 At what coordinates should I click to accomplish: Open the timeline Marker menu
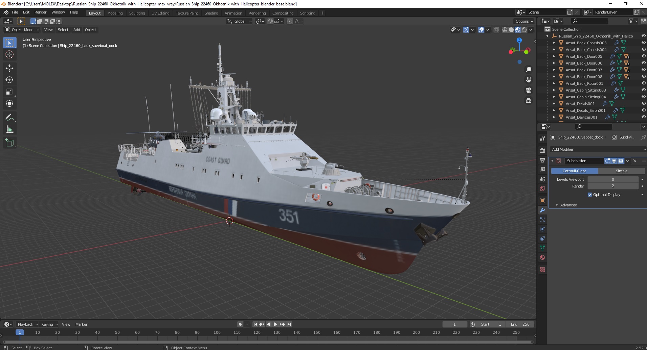click(x=81, y=324)
